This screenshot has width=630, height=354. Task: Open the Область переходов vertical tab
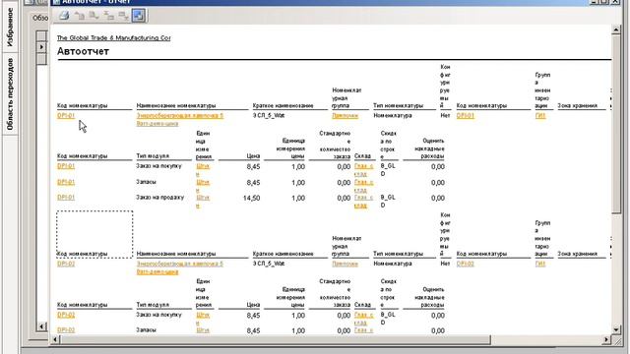(10, 94)
